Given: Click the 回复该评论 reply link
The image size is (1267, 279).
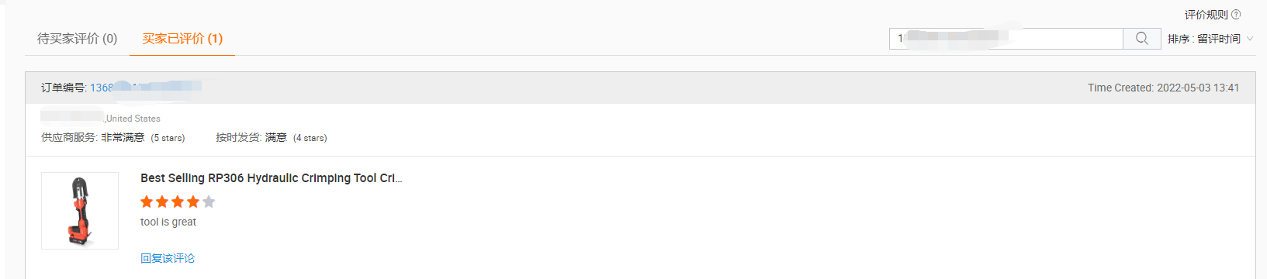Looking at the screenshot, I should point(168,258).
